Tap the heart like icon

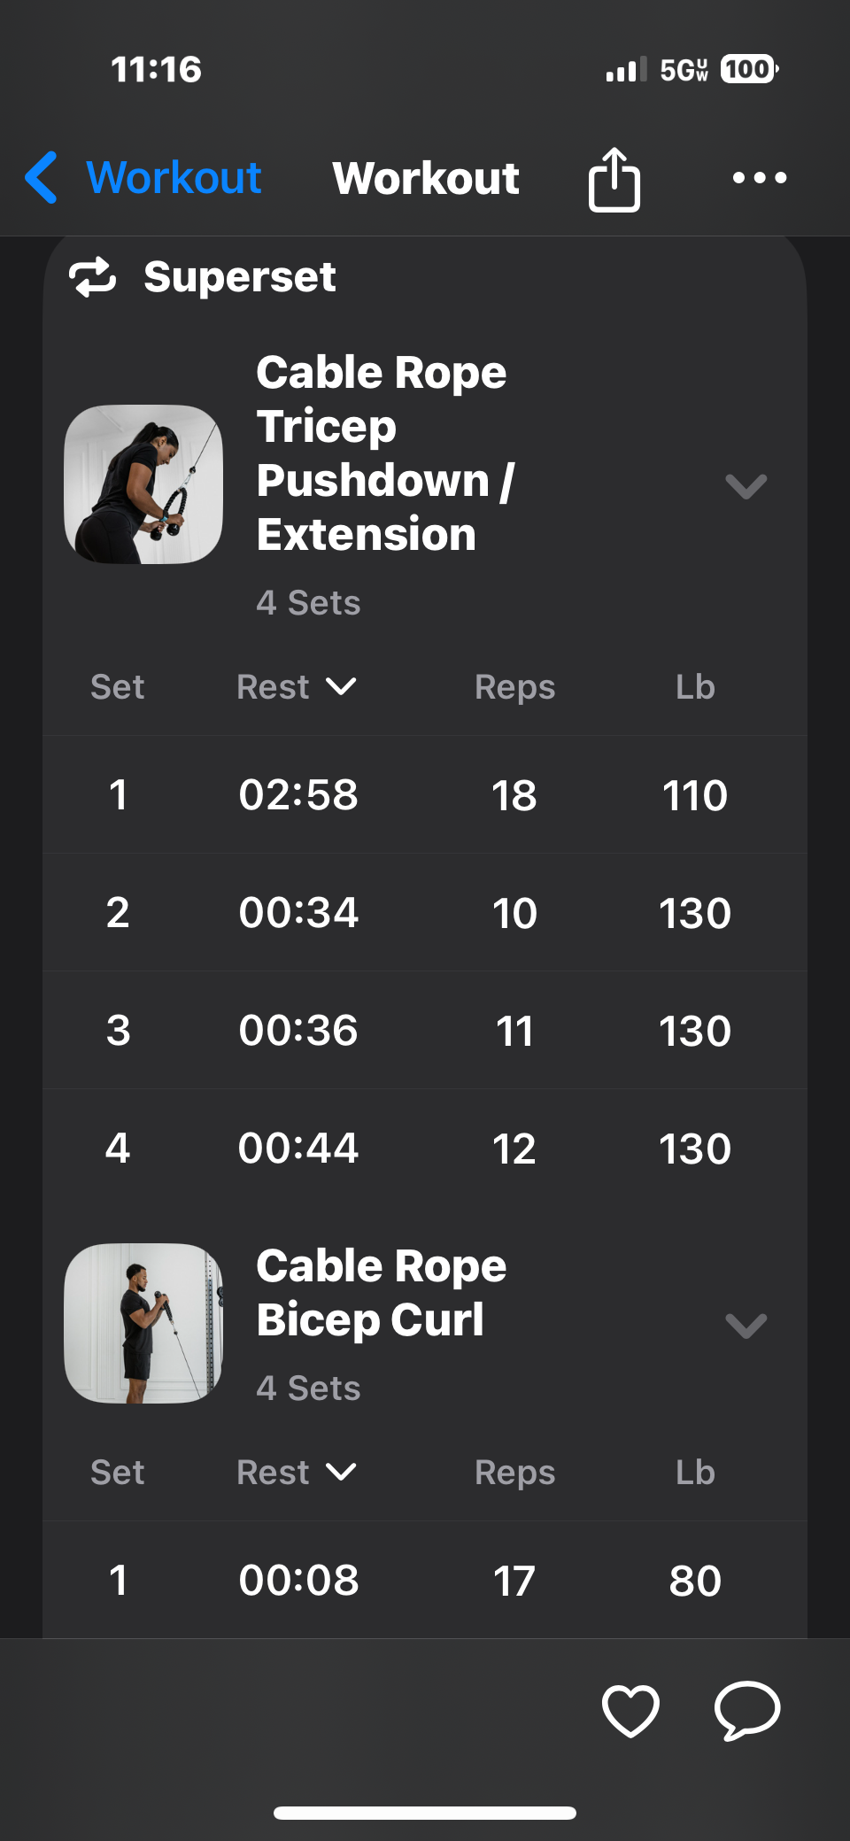630,1710
